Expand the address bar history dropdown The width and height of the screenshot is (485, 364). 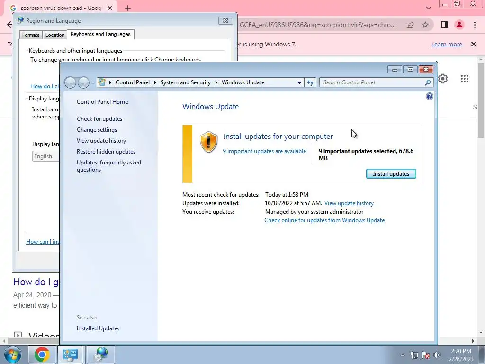coord(299,82)
